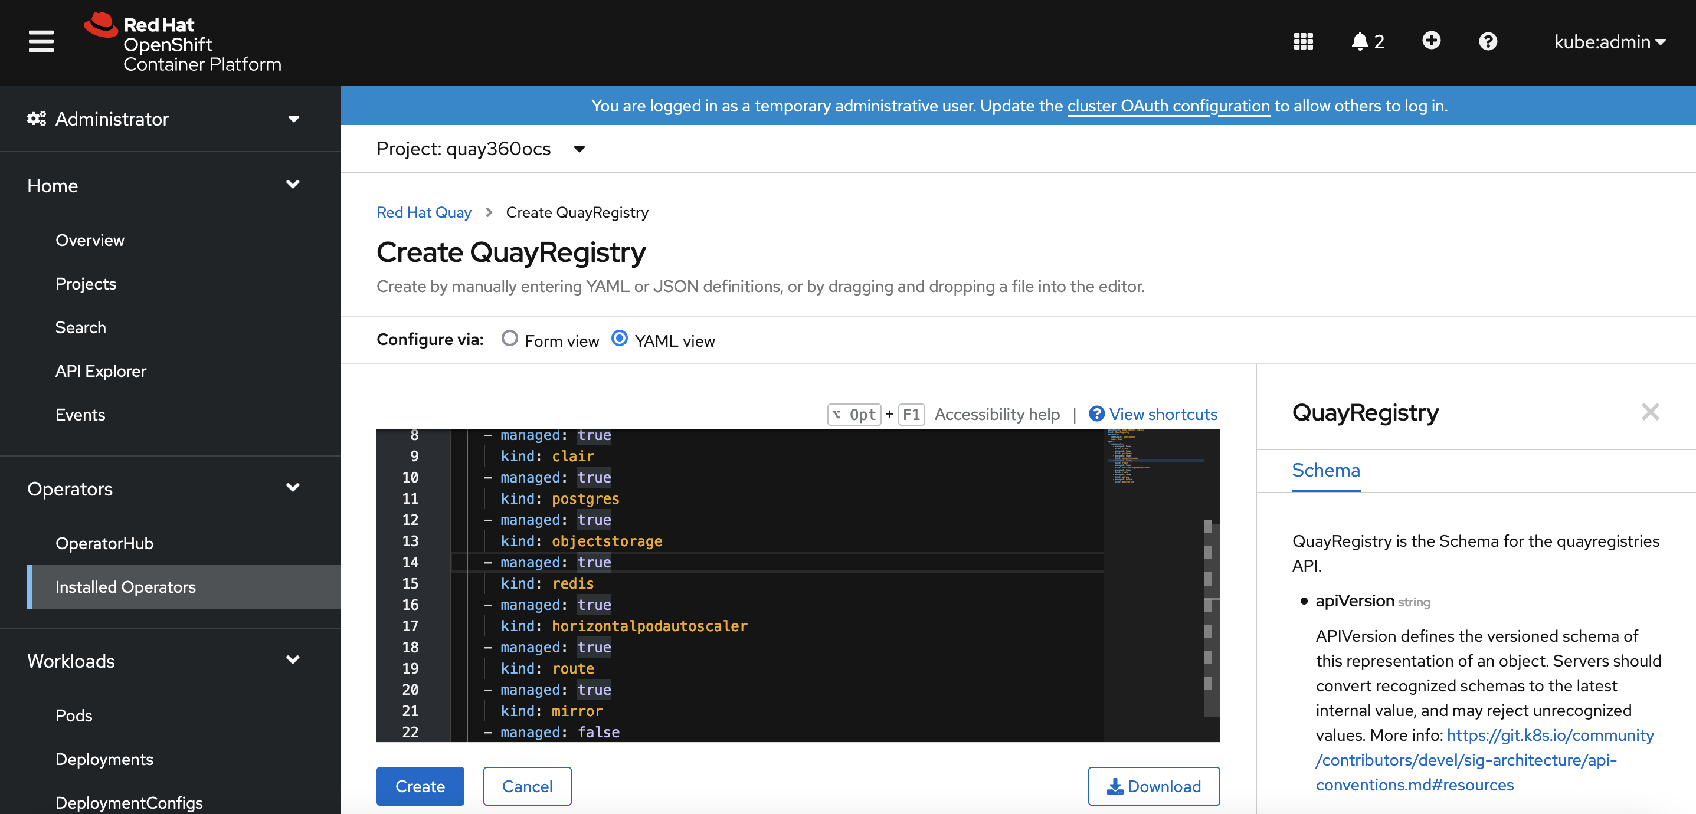Open the hamburger navigation menu
1696x814 pixels.
(x=41, y=41)
